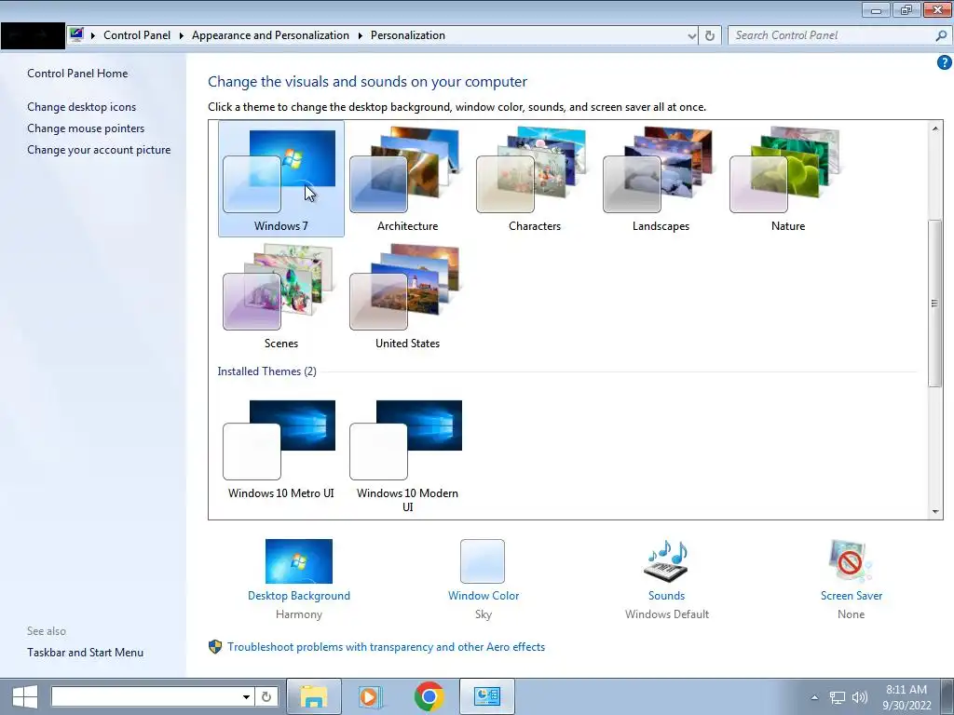Open the volume speaker tray icon
Screen dimensions: 954x715
tap(860, 697)
